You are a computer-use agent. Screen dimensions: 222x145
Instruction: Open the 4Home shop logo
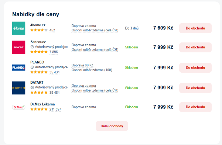(19, 28)
